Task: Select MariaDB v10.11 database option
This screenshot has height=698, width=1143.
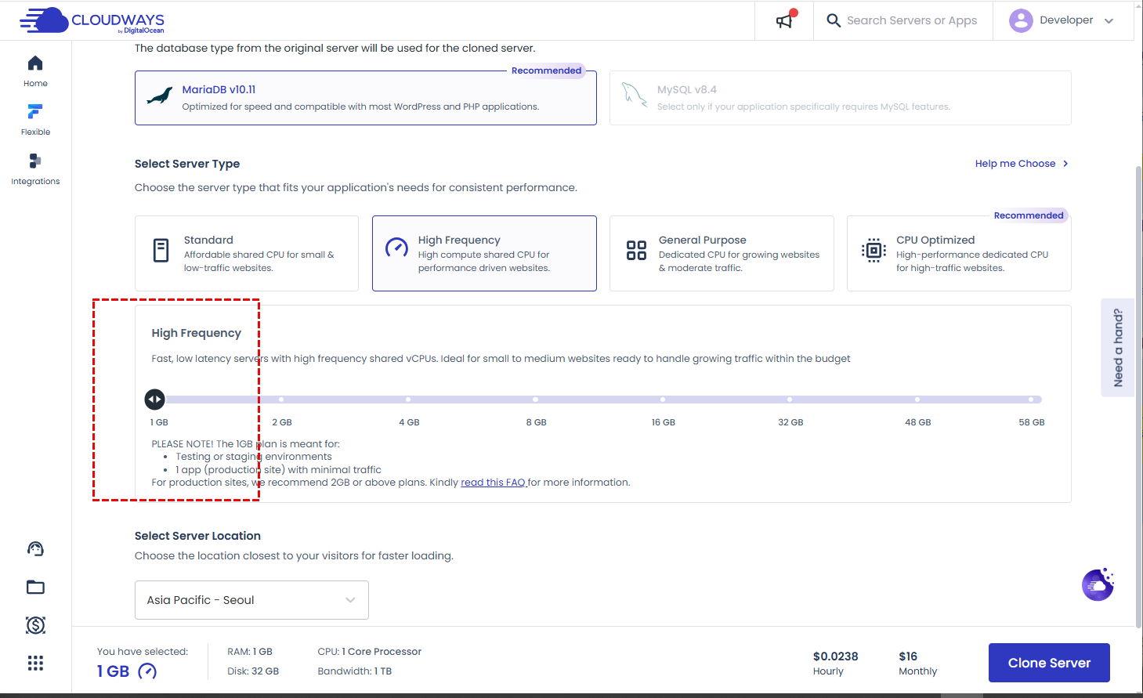Action: [366, 98]
